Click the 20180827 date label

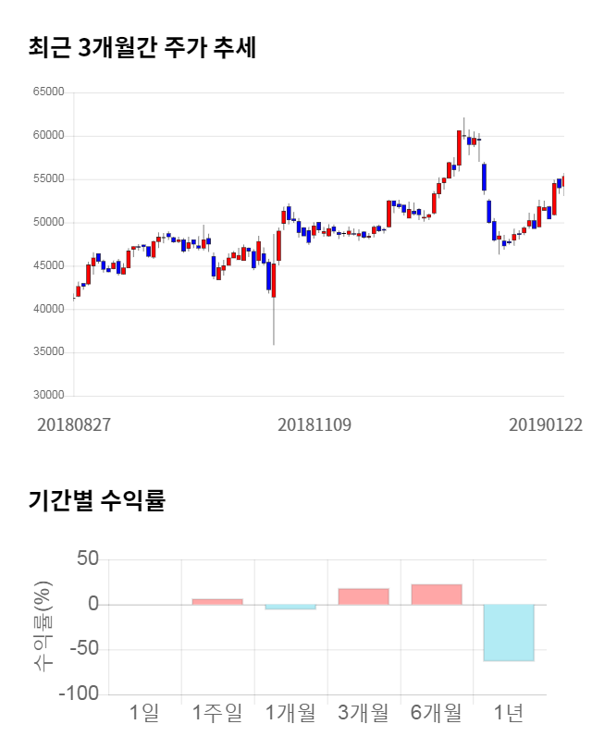click(x=74, y=424)
